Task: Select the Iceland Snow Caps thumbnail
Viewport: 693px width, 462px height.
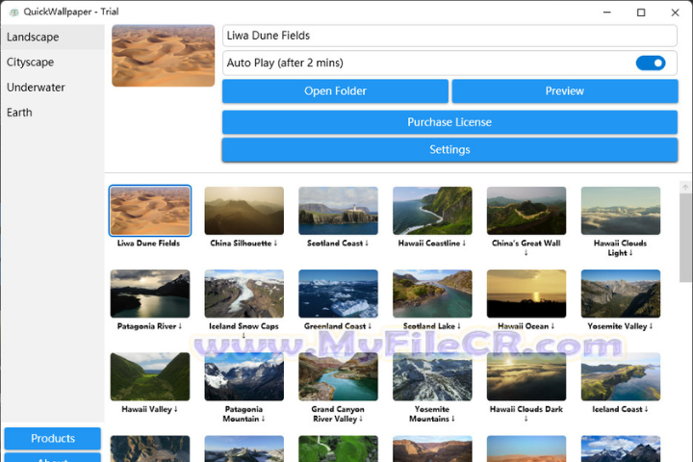Action: pos(244,294)
